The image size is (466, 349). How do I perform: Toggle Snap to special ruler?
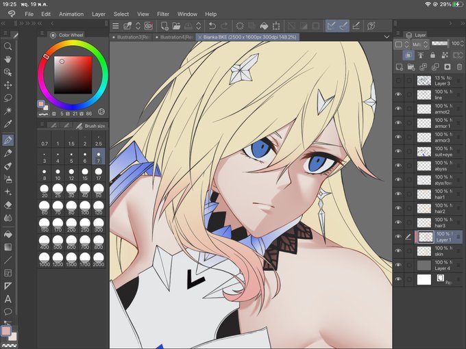343,26
